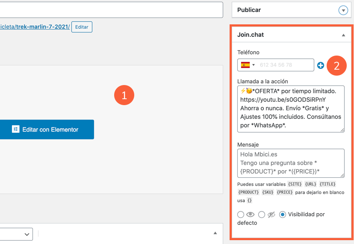
Task: Open the trek-marlin-7-2021 permalink
Action: (43, 26)
